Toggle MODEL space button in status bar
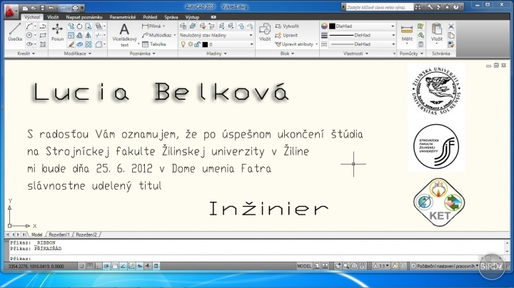The width and height of the screenshot is (514, 288). 306,265
